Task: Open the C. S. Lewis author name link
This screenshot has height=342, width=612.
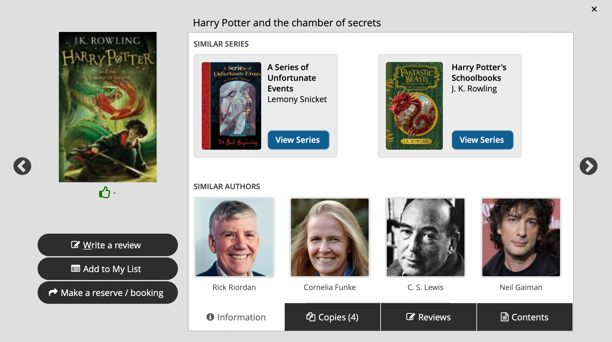Action: [425, 287]
